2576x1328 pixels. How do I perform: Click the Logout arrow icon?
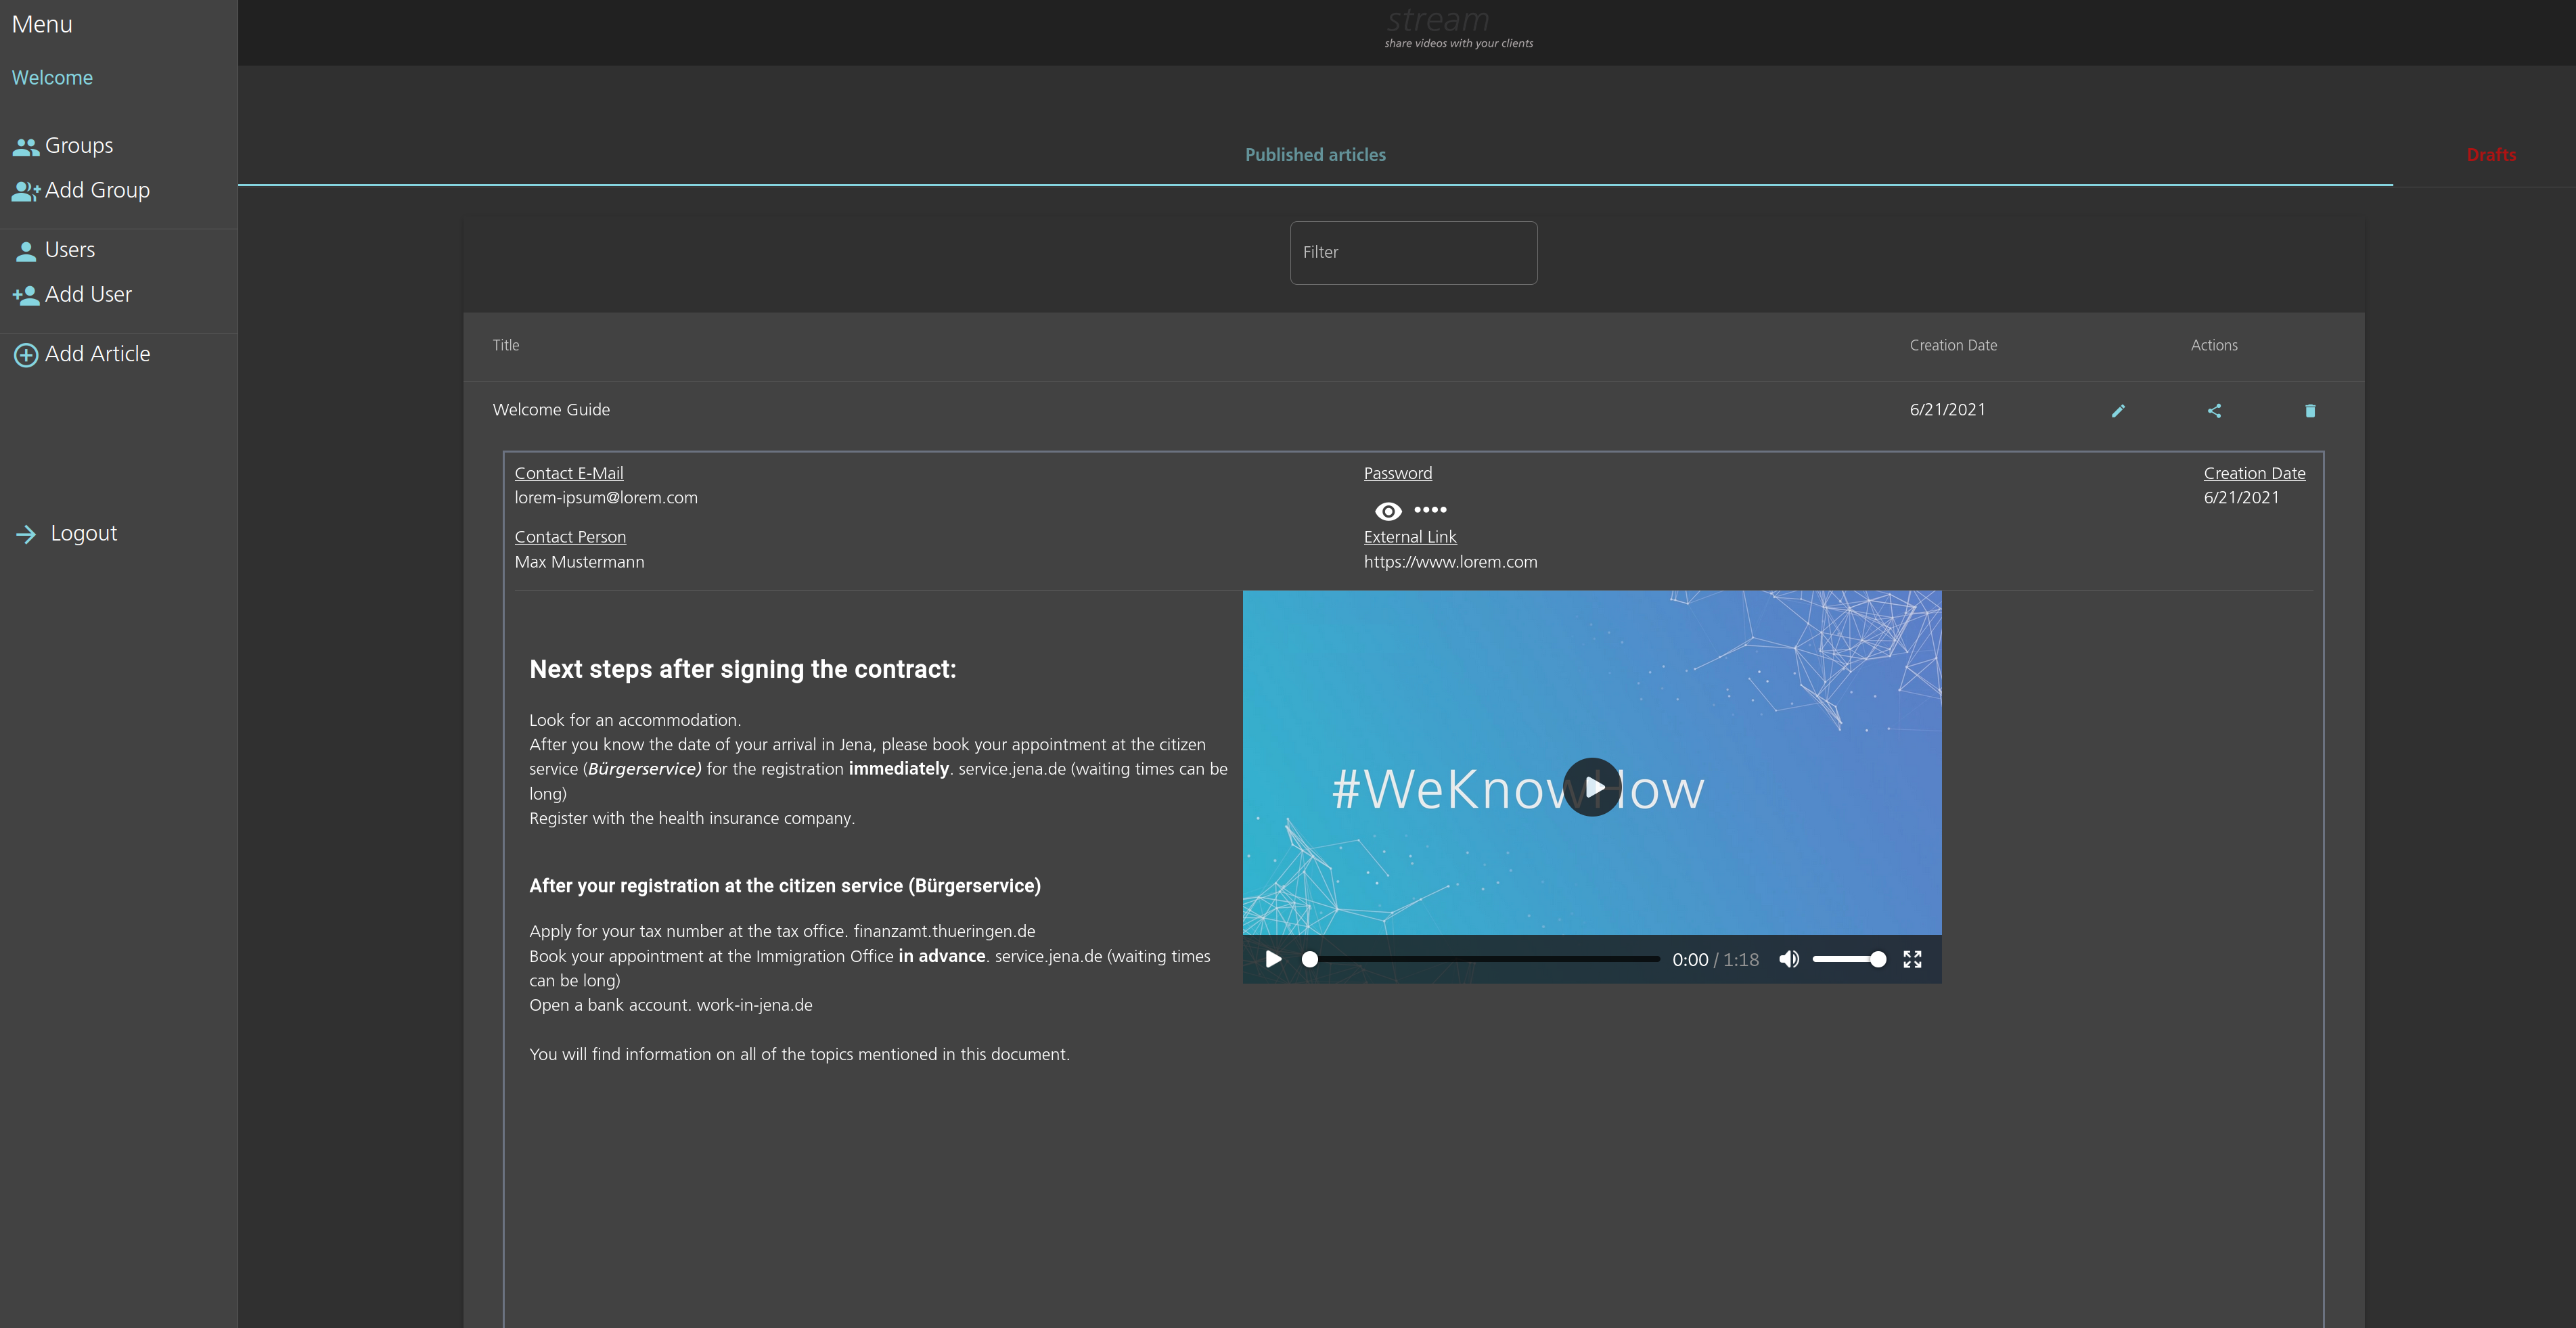click(26, 534)
